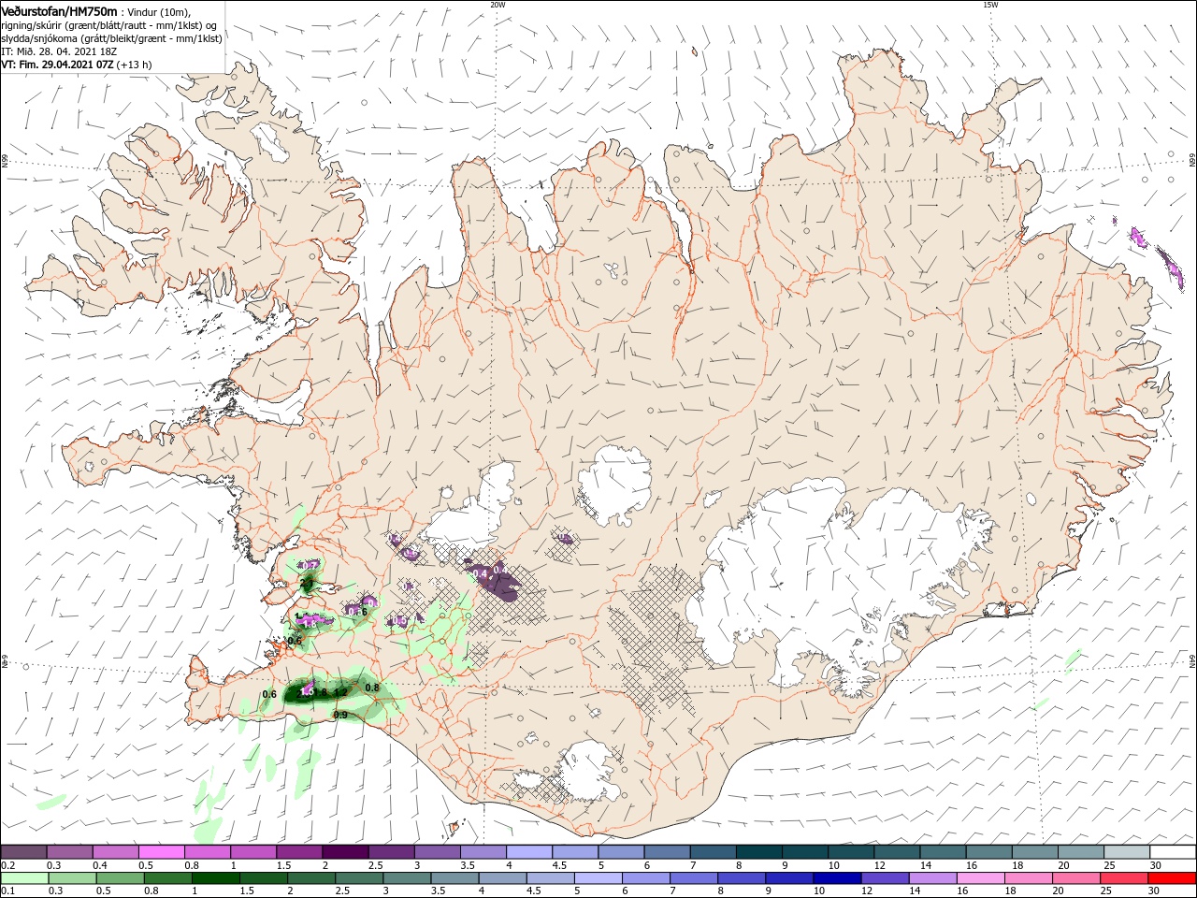The image size is (1197, 898).
Task: Pick rain legend swatch between 2.5 and 3
Action: click(x=359, y=878)
